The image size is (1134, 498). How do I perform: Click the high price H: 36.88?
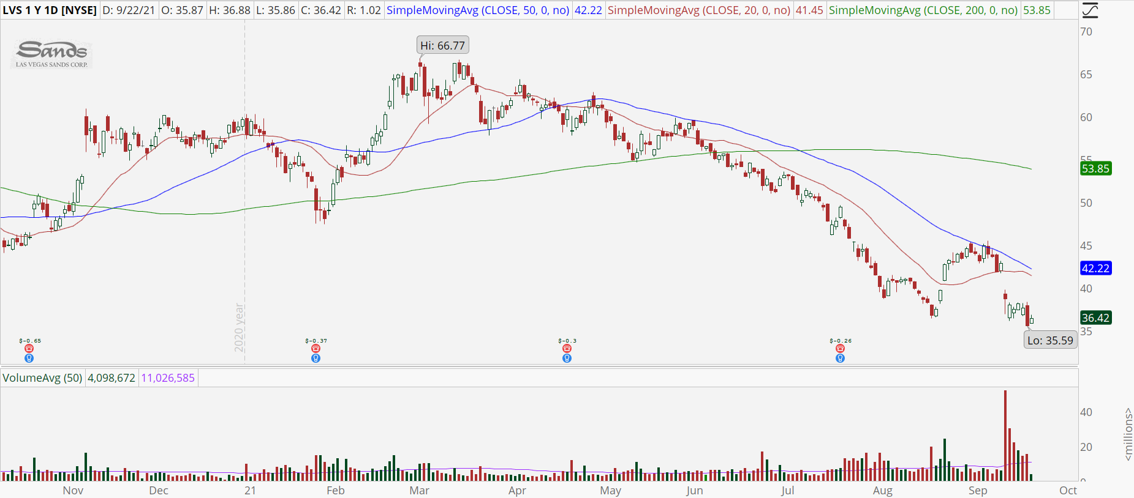tap(229, 10)
